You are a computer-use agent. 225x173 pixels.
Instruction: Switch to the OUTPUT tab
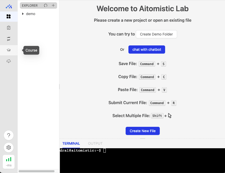(95, 143)
